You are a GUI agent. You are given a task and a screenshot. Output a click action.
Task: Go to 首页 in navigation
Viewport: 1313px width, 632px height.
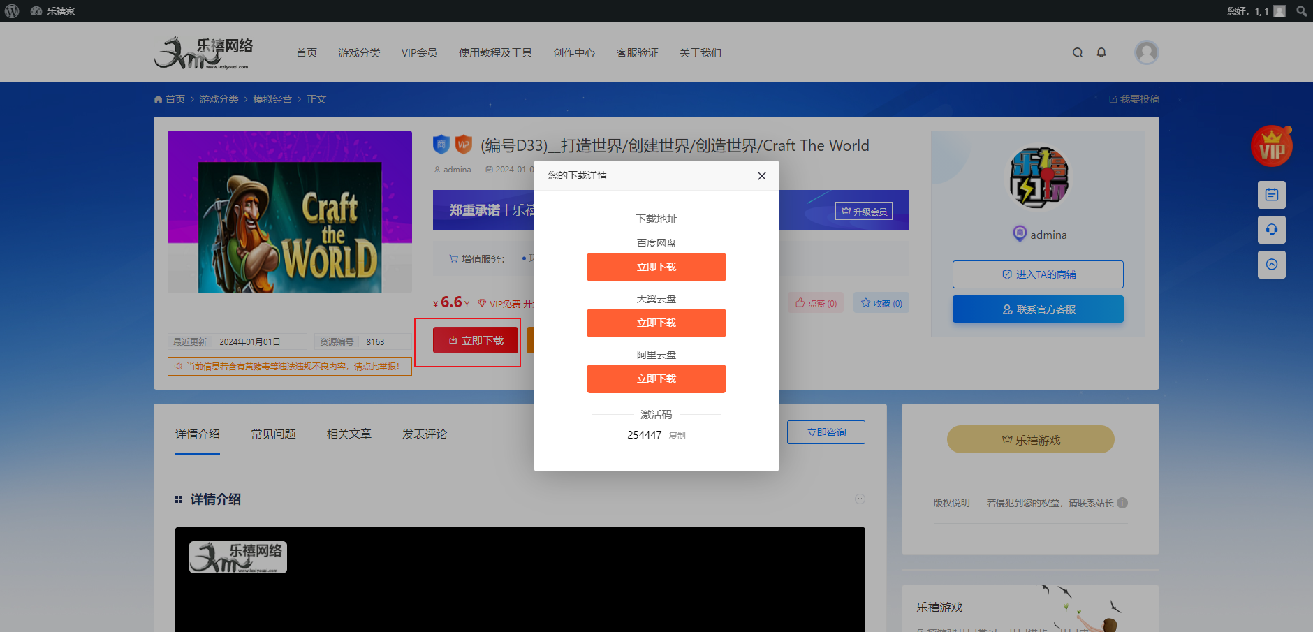point(307,53)
